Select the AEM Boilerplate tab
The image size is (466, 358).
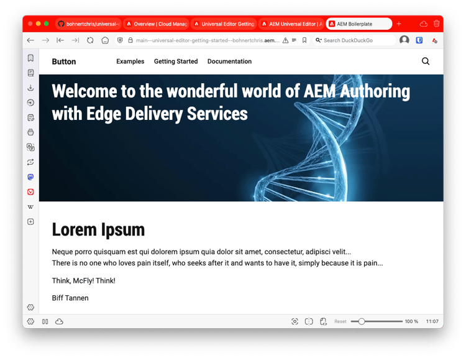point(359,24)
